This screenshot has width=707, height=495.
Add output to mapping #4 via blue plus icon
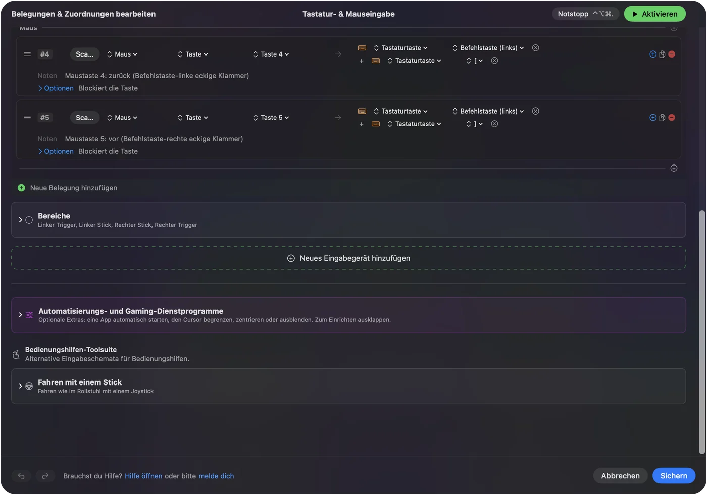[x=653, y=54]
